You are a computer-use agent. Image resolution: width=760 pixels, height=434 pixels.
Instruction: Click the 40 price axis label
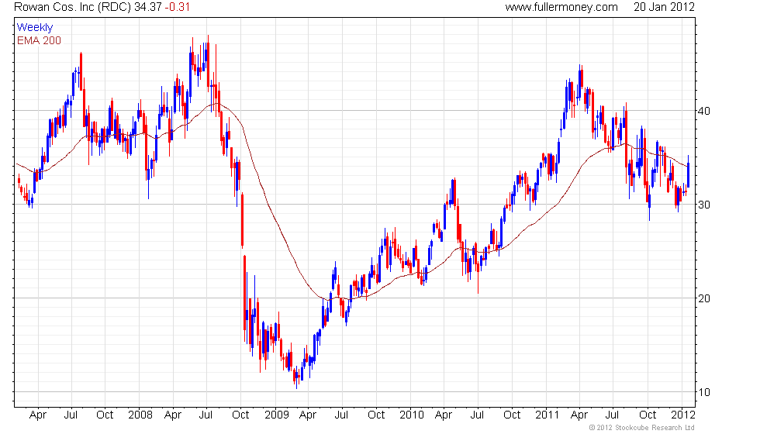tap(704, 111)
